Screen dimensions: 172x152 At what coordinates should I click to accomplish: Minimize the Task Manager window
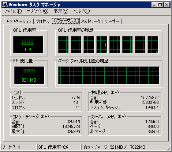[x=154, y=5]
